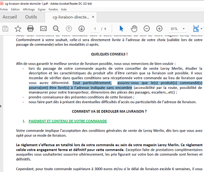Image resolution: width=204 pixels, height=172 pixels.
Task: Open the find text magnifier tool
Action: pos(56,28)
